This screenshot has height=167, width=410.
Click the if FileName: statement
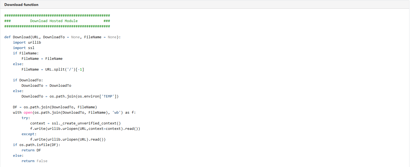click(26, 53)
